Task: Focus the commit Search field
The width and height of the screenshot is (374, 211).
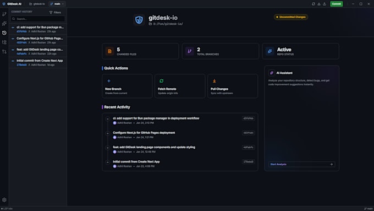Action: tap(38, 19)
